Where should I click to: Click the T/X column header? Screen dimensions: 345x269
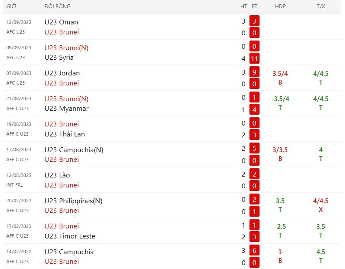pos(321,7)
